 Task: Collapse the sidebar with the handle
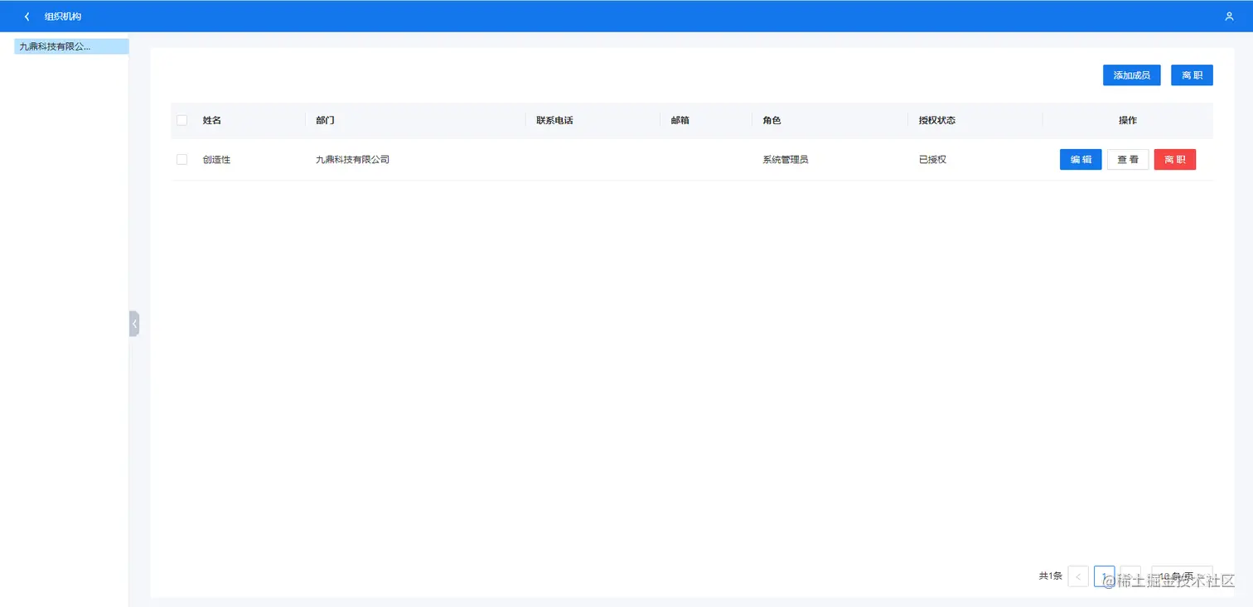[134, 324]
